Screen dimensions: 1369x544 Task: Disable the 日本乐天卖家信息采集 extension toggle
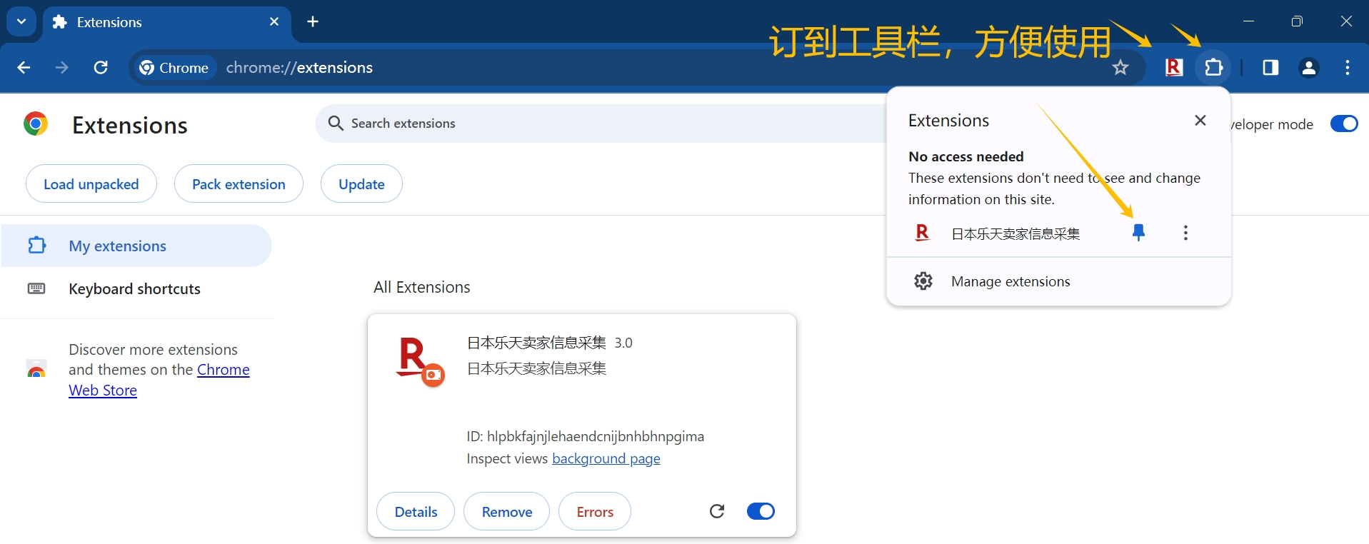click(761, 511)
